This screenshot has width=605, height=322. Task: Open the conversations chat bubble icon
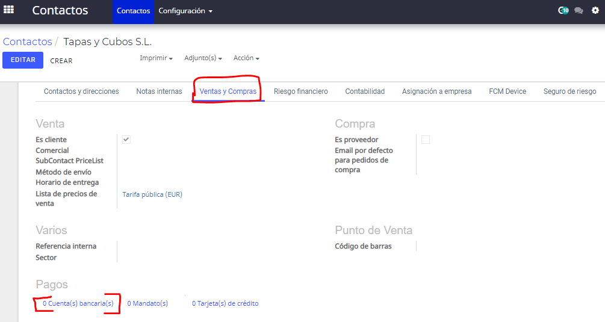(579, 11)
